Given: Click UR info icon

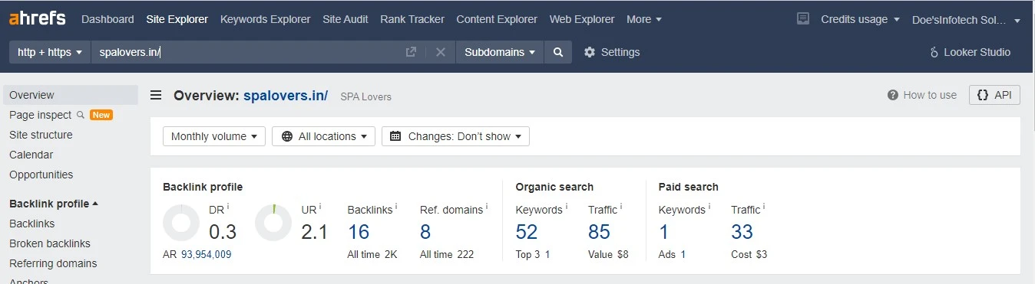Looking at the screenshot, I should coord(320,206).
